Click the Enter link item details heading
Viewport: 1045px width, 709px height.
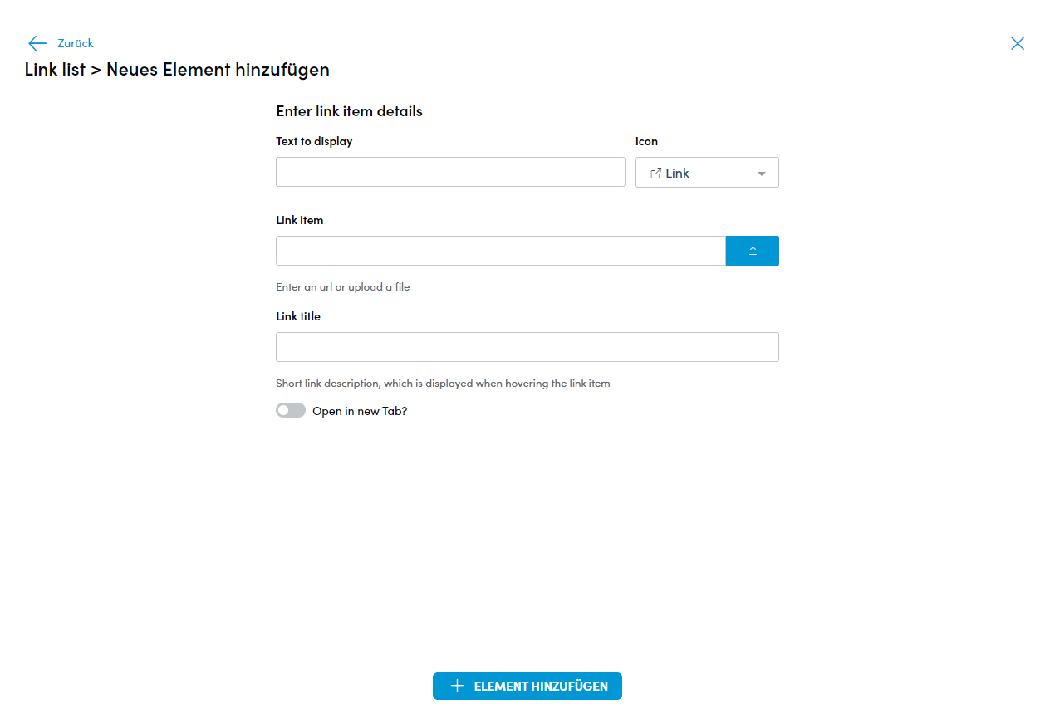point(349,111)
